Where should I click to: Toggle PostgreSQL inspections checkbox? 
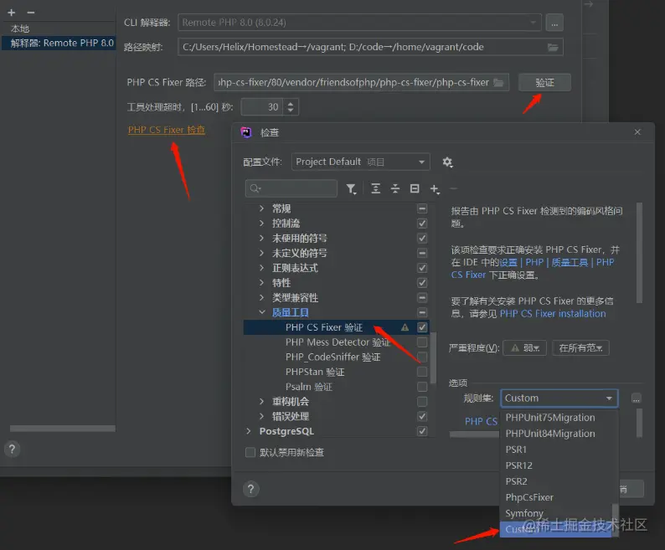point(422,431)
